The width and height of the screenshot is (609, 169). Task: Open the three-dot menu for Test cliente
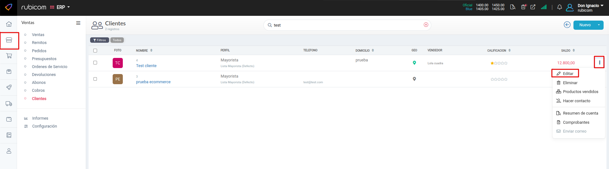point(599,62)
